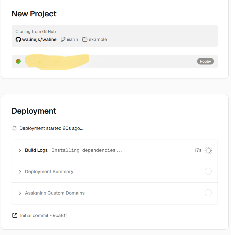Expand the Build Logs chevron
Image resolution: width=231 pixels, height=235 pixels.
20,150
